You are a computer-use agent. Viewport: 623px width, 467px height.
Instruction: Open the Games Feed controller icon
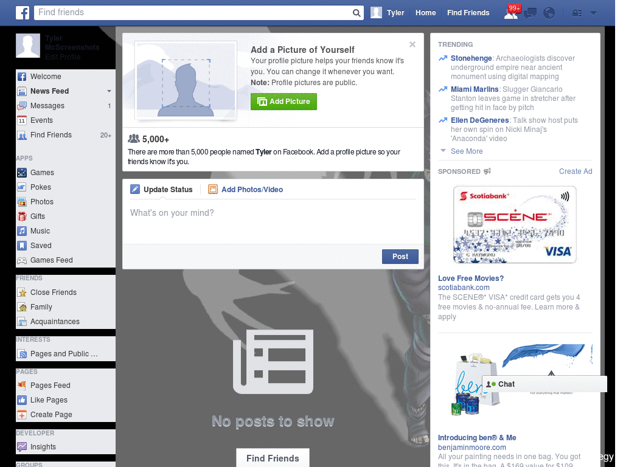click(x=22, y=260)
